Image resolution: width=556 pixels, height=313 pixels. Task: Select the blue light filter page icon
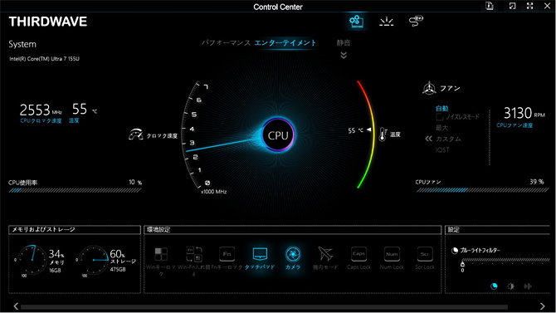coord(494,286)
